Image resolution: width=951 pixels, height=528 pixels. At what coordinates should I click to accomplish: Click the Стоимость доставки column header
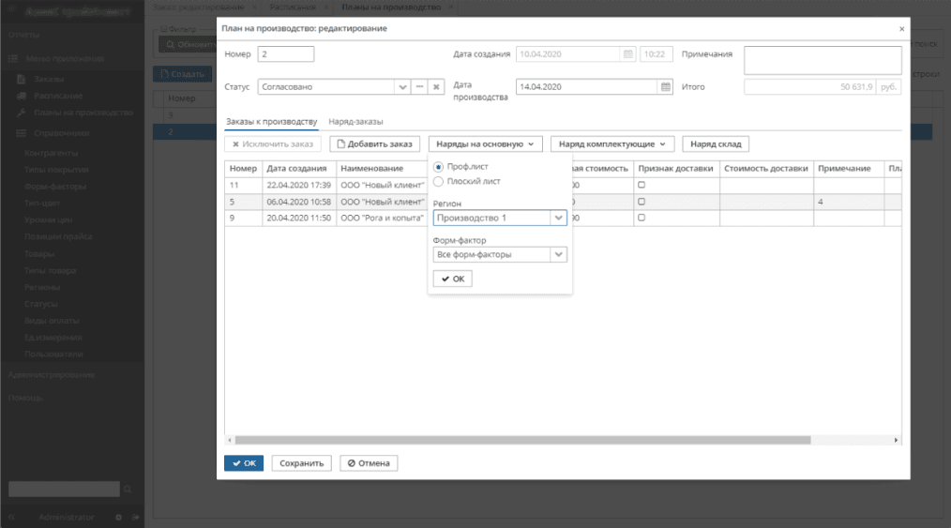pos(766,169)
